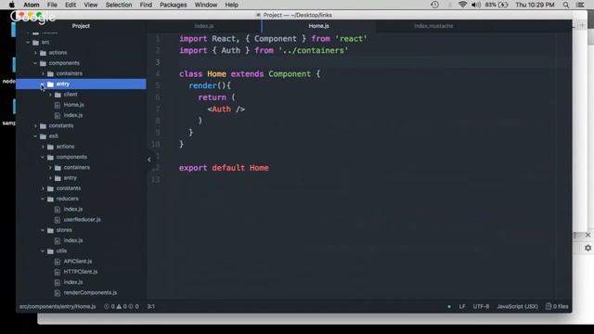The width and height of the screenshot is (594, 334).
Task: Switch to the index.js editor tab
Action: click(204, 26)
